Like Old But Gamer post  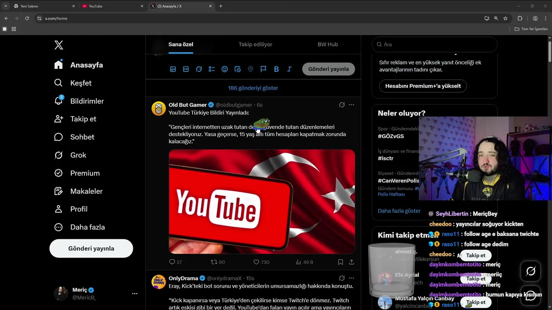point(261,262)
